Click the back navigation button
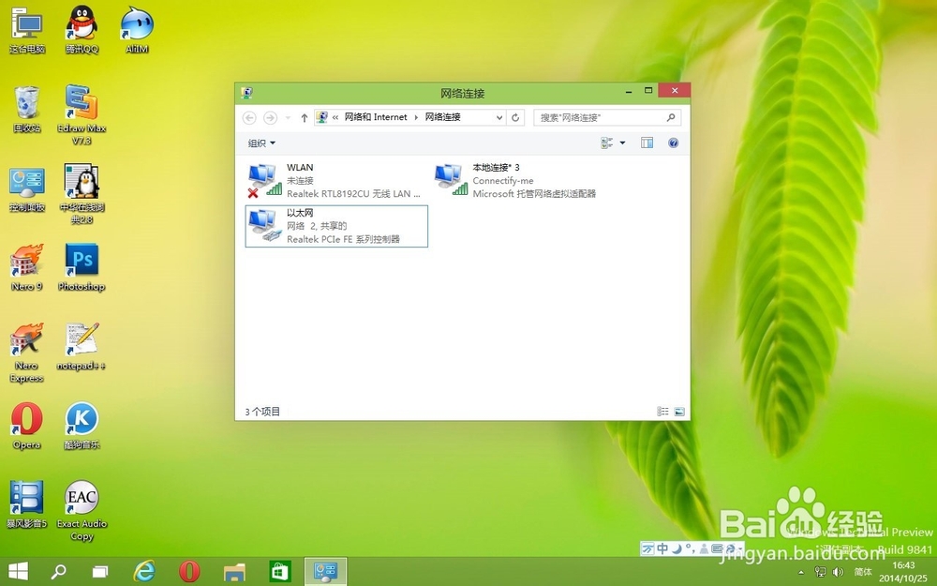This screenshot has width=937, height=586. point(249,117)
